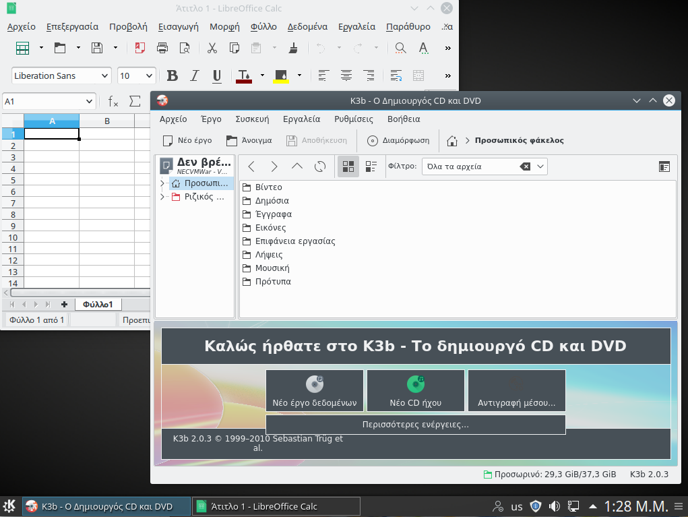Click the Save icon in Calc toolbar

[97, 48]
